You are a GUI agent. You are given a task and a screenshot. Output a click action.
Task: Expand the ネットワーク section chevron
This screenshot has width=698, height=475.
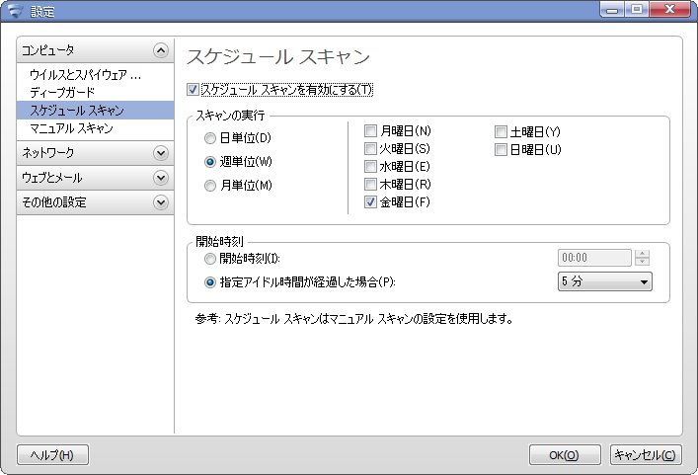[161, 153]
